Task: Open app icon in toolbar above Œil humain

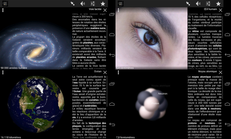Action: click(121, 3)
